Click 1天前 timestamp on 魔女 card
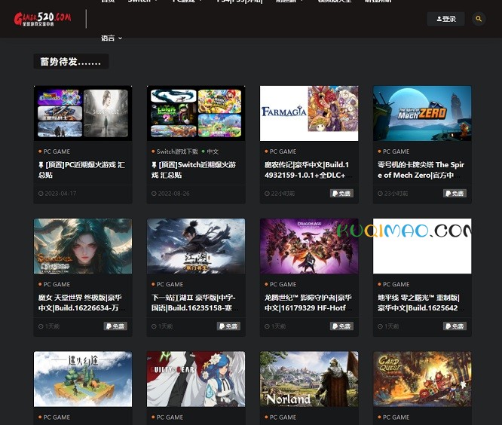The width and height of the screenshot is (502, 425). pyautogui.click(x=49, y=326)
